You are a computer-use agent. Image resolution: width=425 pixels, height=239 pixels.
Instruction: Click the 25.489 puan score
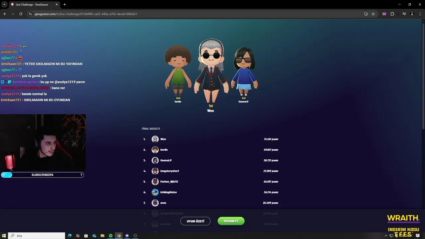(x=271, y=203)
